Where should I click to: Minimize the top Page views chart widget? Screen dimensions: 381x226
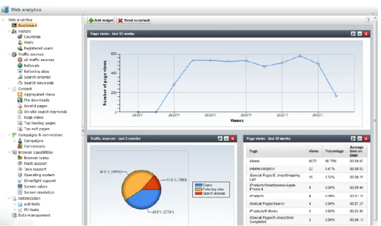point(360,34)
